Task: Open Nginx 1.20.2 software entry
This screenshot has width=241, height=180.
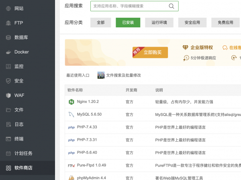Action: [88, 102]
